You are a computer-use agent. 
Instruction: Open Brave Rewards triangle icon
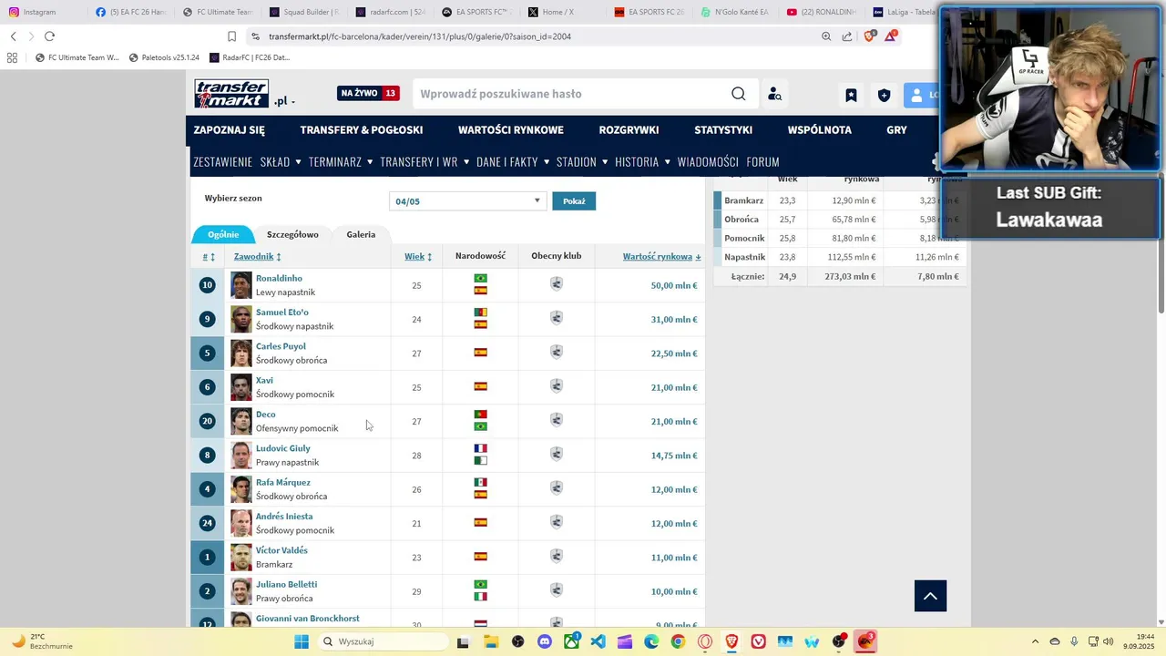(x=891, y=36)
